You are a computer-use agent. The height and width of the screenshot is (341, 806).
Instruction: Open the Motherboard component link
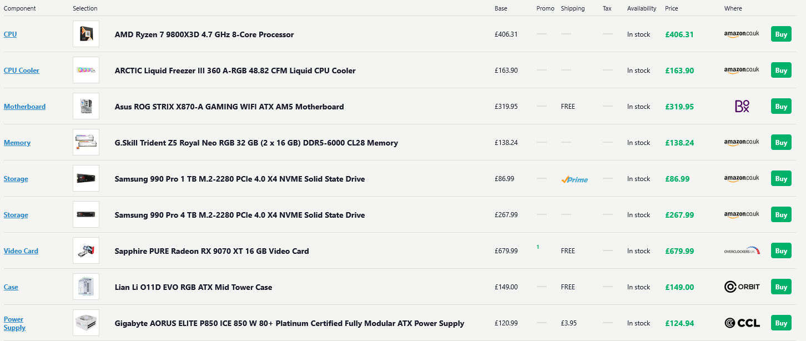(x=24, y=107)
